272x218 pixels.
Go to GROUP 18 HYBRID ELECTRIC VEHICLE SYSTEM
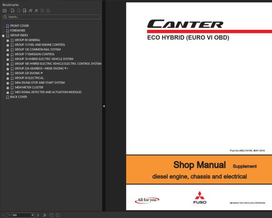(x=44, y=59)
